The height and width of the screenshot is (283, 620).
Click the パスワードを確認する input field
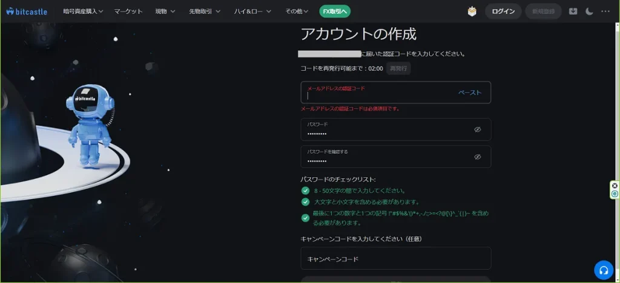point(396,157)
